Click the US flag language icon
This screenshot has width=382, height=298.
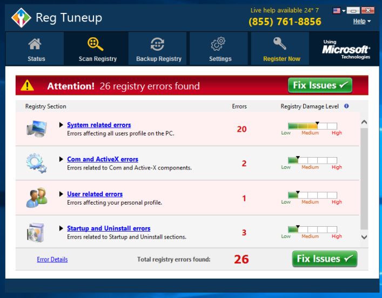(x=337, y=10)
